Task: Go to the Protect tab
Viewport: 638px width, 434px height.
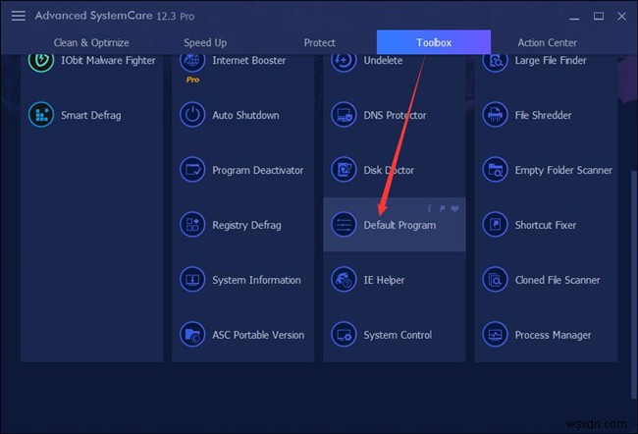Action: coord(319,42)
